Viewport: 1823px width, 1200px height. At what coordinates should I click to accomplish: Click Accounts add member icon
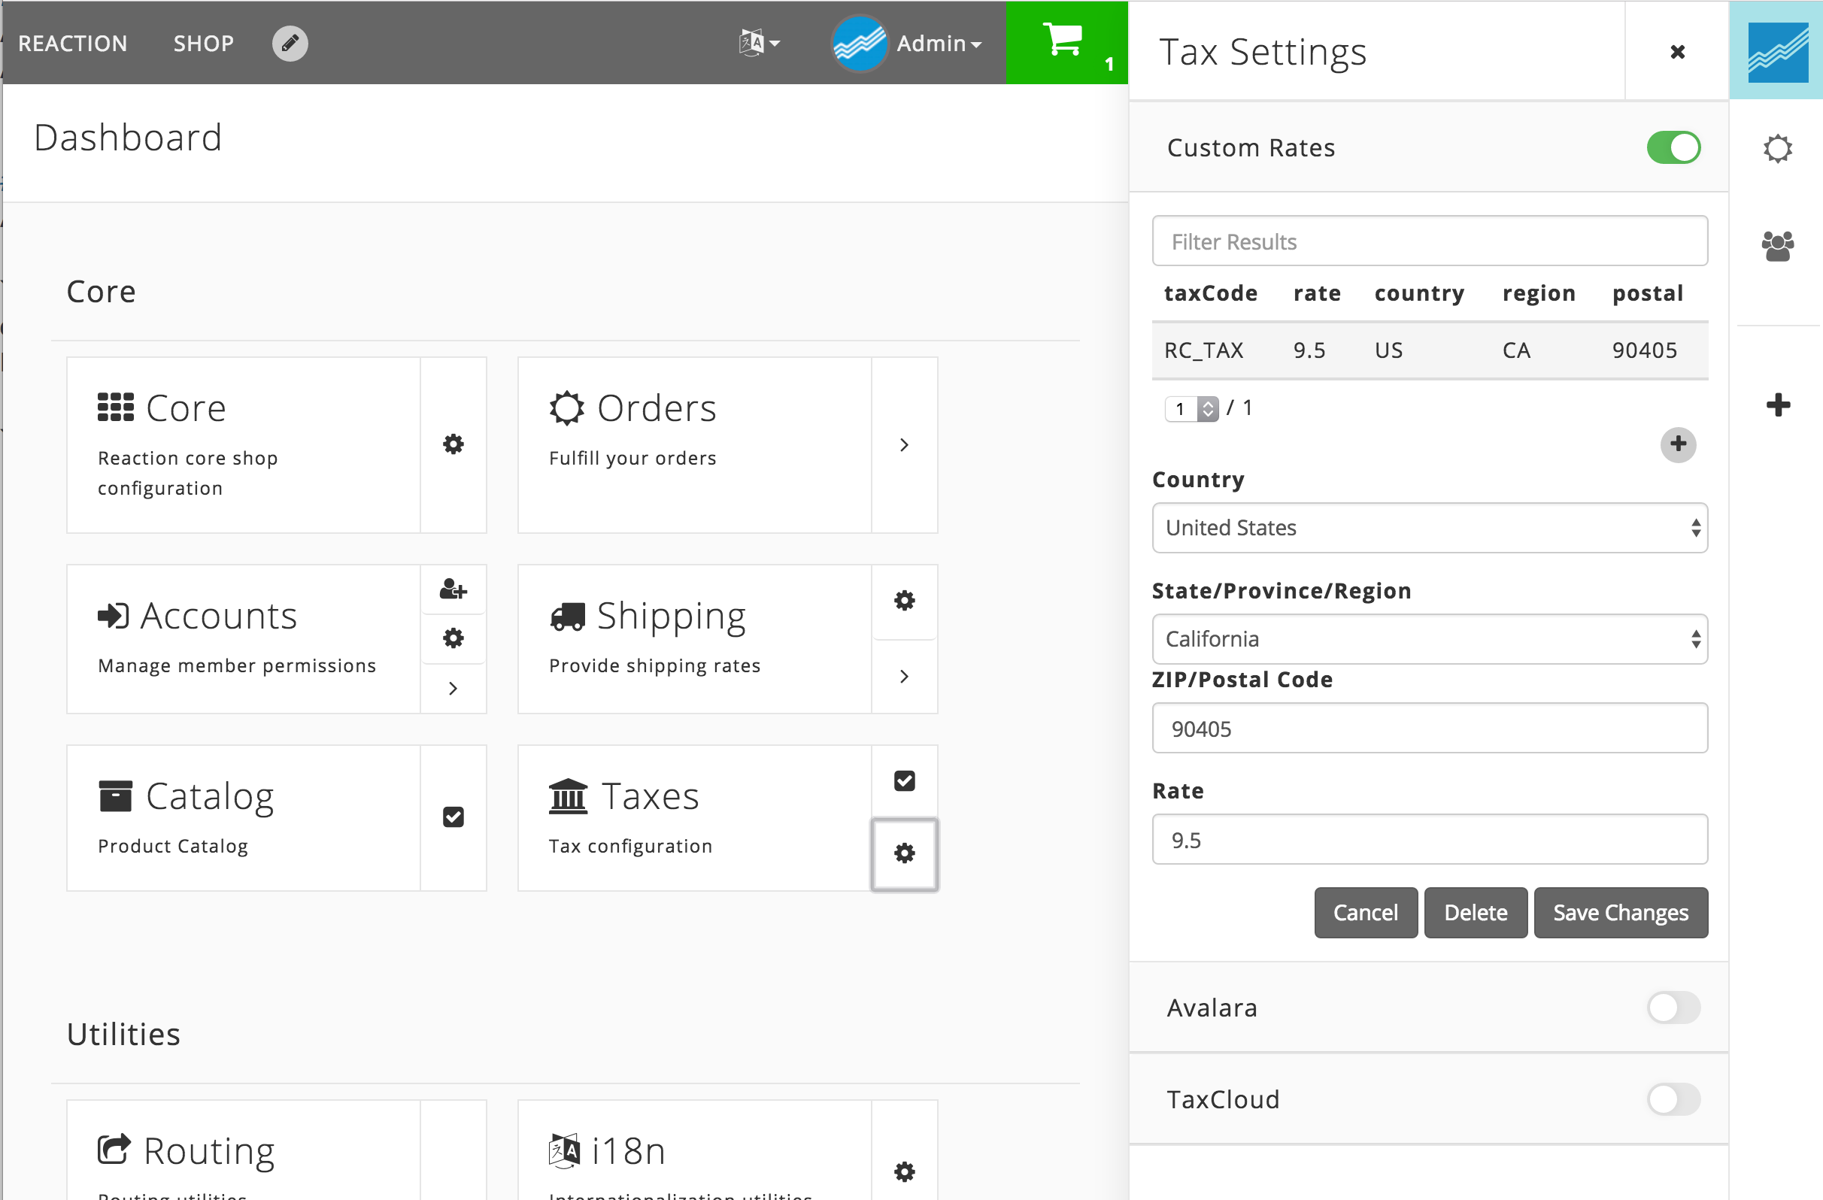(453, 589)
